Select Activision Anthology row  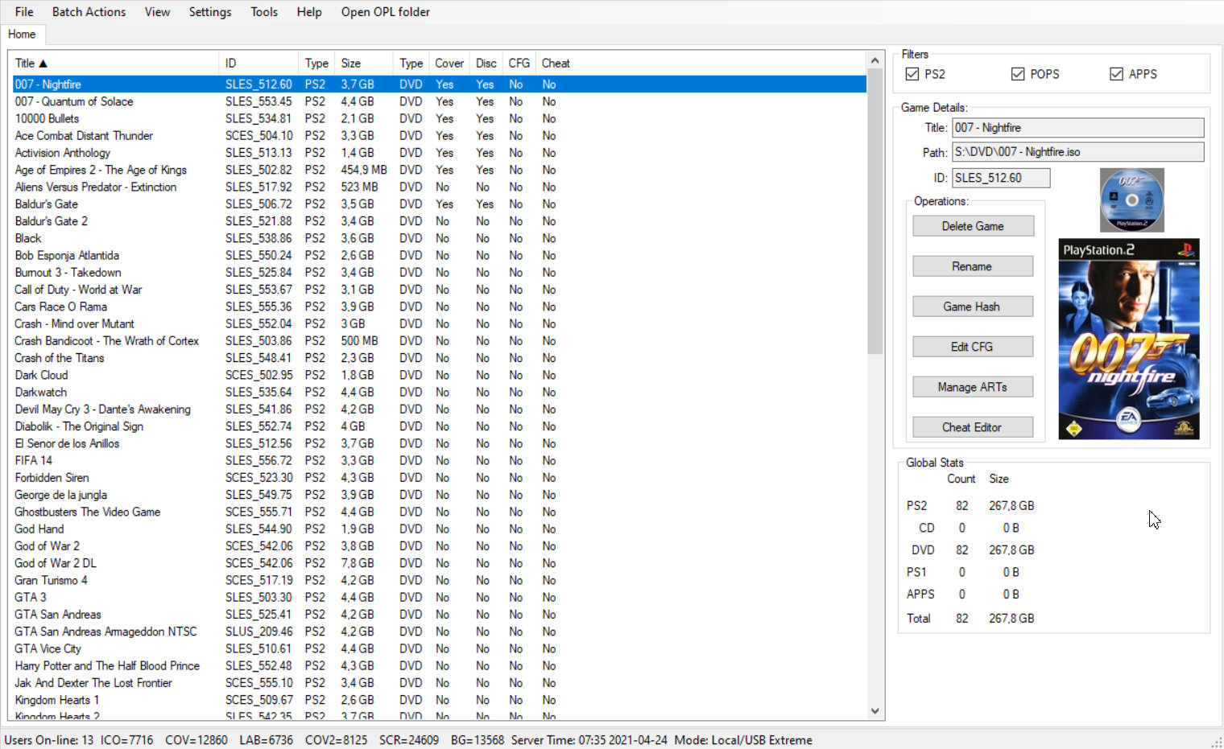pyautogui.click(x=439, y=153)
